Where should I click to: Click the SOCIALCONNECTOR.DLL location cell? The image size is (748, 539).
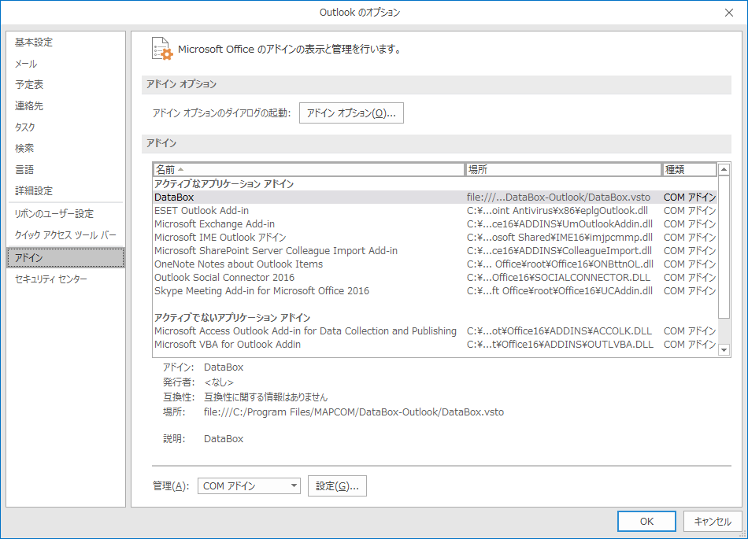tap(558, 277)
